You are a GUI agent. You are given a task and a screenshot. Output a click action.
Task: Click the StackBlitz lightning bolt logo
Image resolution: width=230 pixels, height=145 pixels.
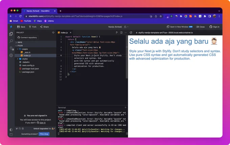pos(11,27)
